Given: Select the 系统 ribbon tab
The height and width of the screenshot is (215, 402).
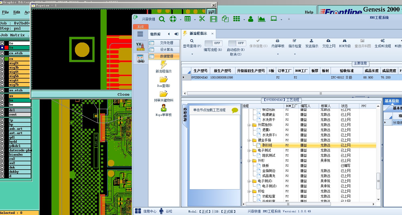Looking at the screenshot, I should (x=141, y=27).
